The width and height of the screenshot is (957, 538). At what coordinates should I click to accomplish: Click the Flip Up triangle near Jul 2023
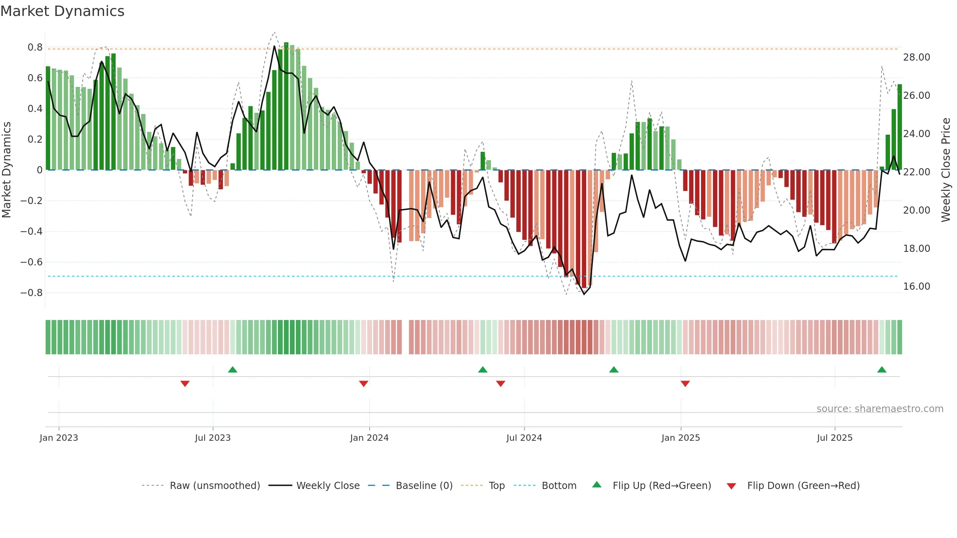coord(232,369)
